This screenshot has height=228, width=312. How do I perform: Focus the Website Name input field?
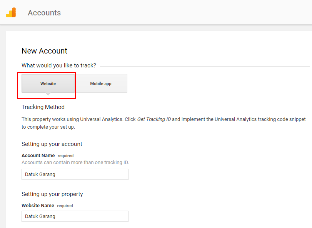point(75,216)
